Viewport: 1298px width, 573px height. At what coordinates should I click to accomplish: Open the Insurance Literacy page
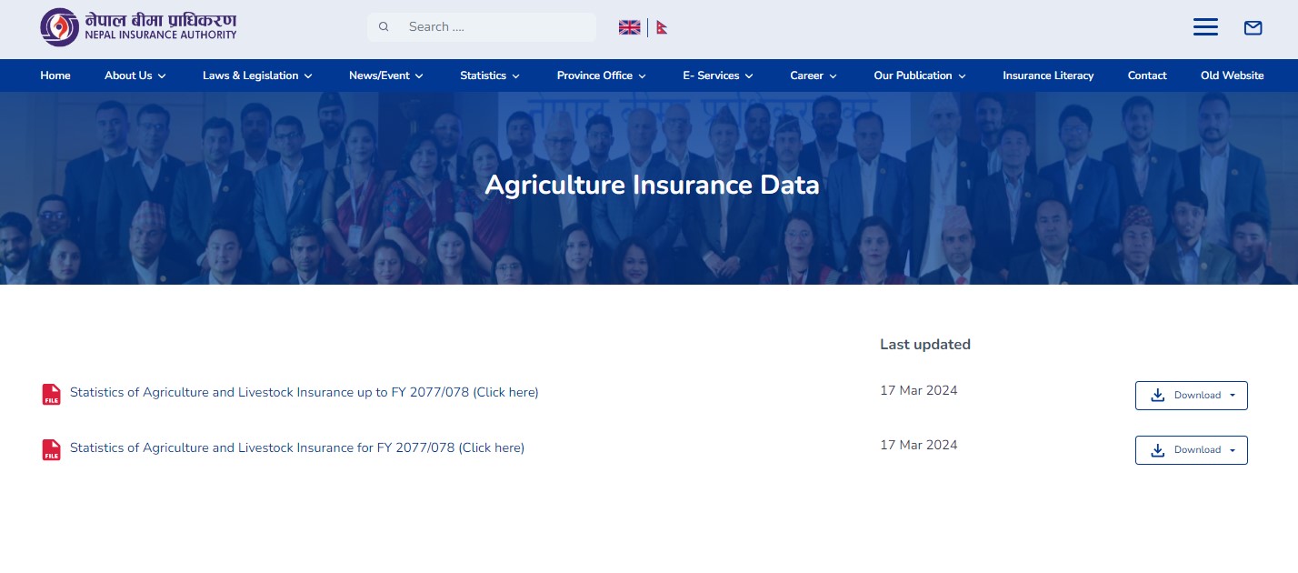[x=1048, y=75]
